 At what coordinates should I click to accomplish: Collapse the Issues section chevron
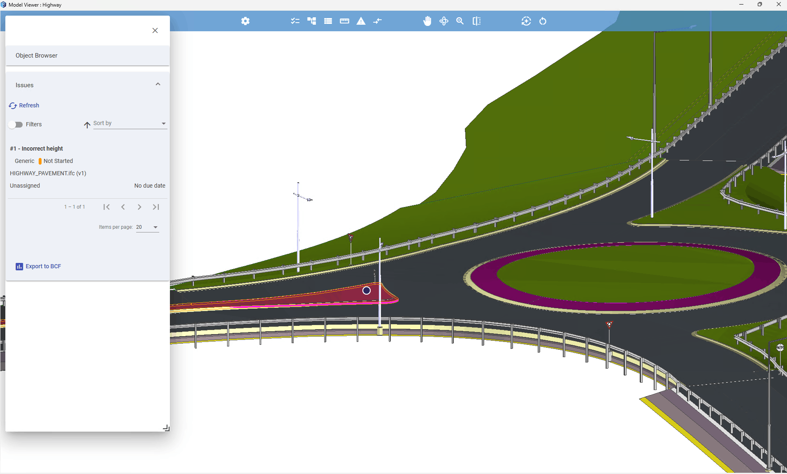[158, 84]
